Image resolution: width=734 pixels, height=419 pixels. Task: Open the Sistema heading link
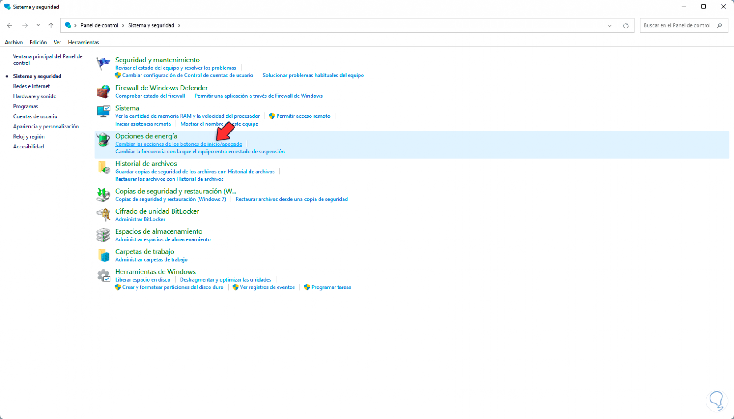click(127, 108)
